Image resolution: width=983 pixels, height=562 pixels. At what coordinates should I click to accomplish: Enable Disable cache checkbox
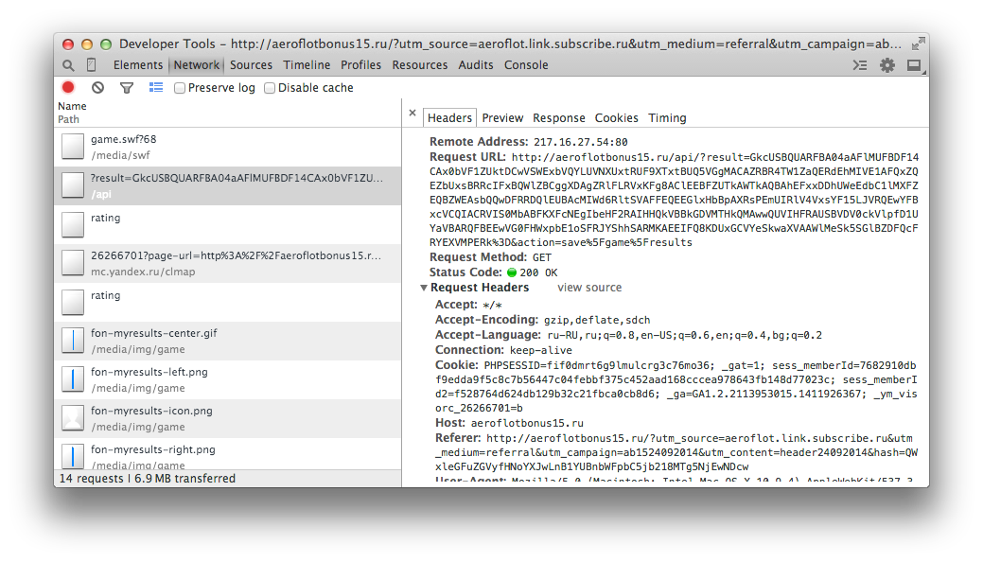[270, 88]
